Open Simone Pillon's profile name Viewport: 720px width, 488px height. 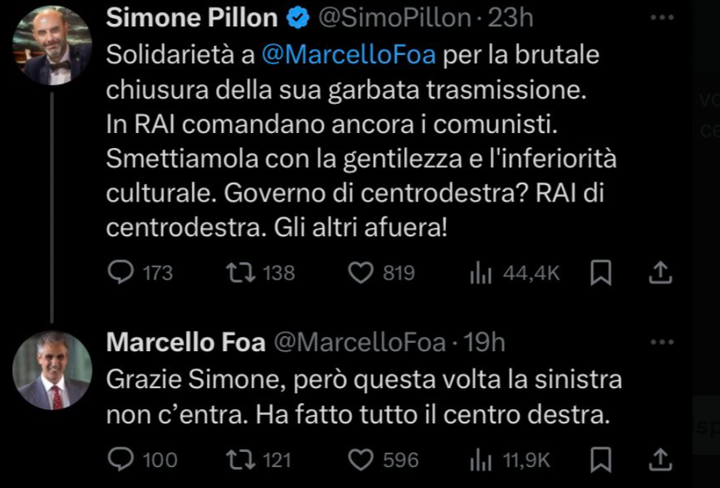[192, 19]
